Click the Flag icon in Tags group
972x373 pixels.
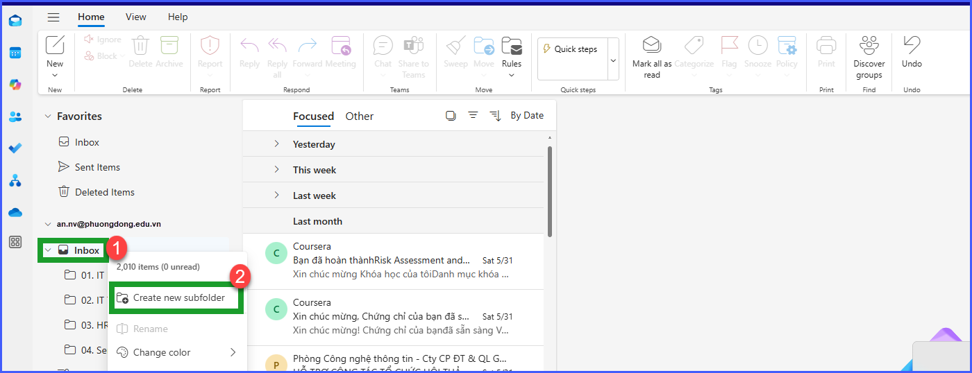[x=730, y=46]
